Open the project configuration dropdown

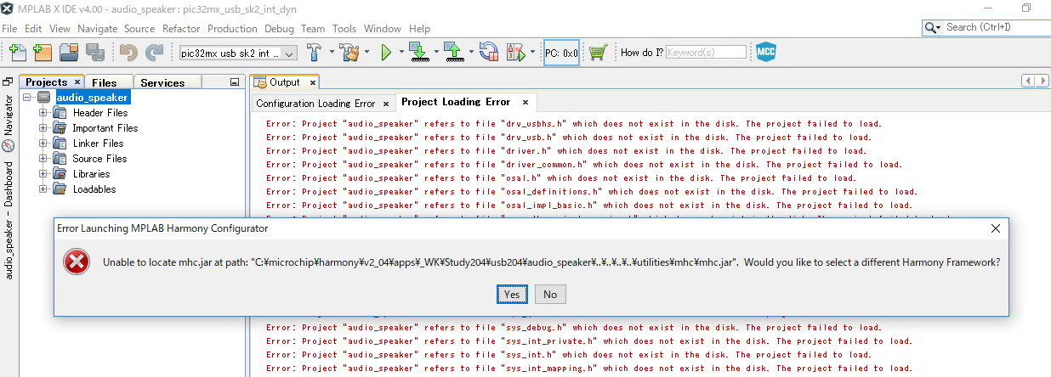coord(238,53)
